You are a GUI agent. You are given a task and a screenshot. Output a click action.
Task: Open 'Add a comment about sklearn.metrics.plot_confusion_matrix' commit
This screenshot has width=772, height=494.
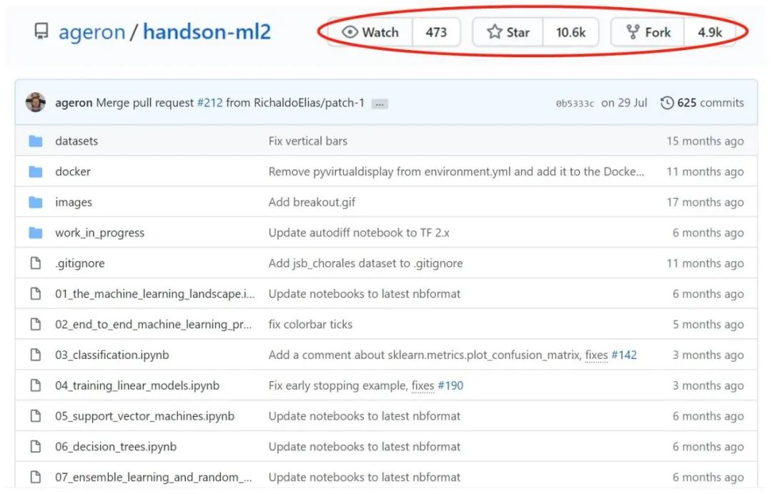tap(425, 355)
